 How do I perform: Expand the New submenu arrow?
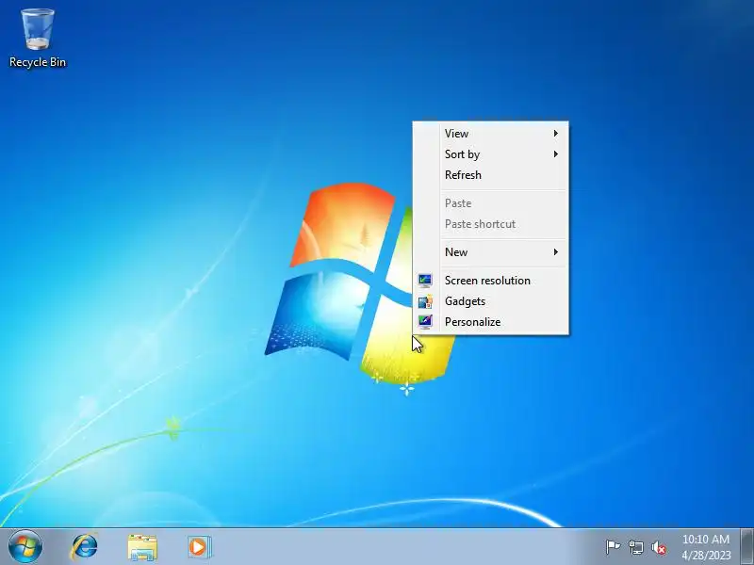click(556, 251)
